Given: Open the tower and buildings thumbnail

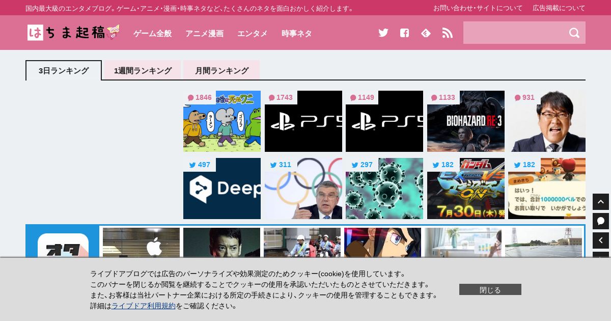Looking at the screenshot, I should click(543, 243).
